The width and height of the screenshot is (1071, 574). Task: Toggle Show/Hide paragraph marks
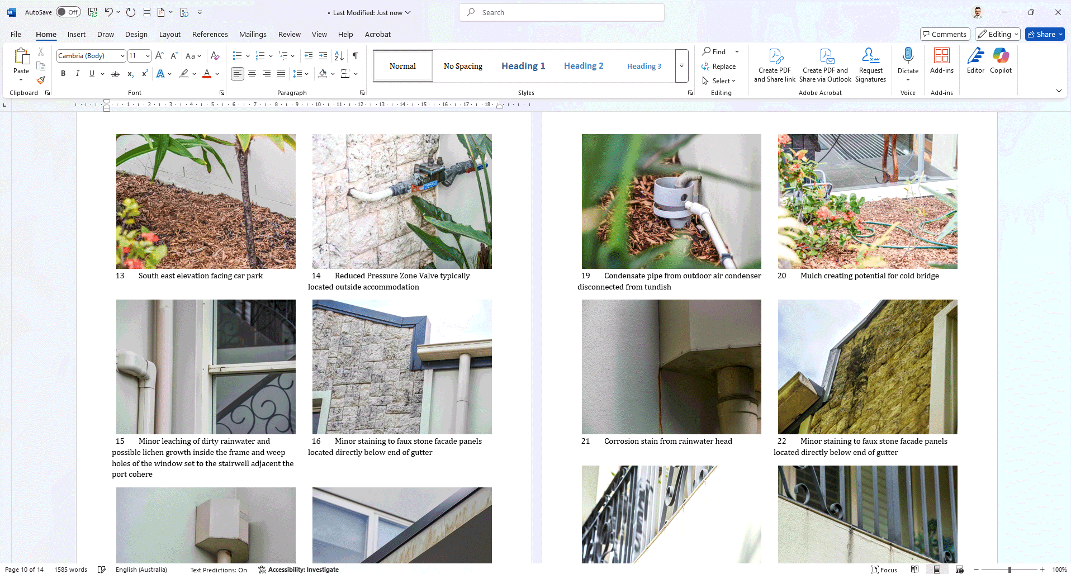(356, 56)
